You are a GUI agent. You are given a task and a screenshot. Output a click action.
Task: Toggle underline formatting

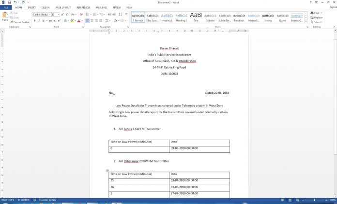(x=44, y=21)
